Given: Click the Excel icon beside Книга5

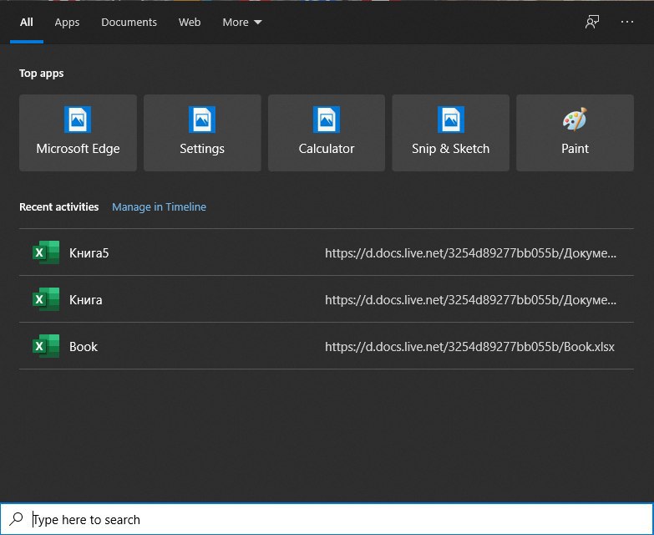Looking at the screenshot, I should [x=46, y=252].
